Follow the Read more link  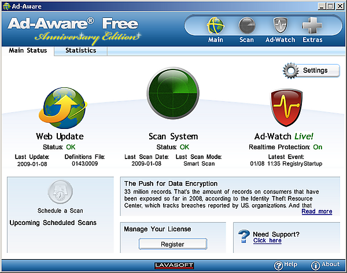pos(316,212)
